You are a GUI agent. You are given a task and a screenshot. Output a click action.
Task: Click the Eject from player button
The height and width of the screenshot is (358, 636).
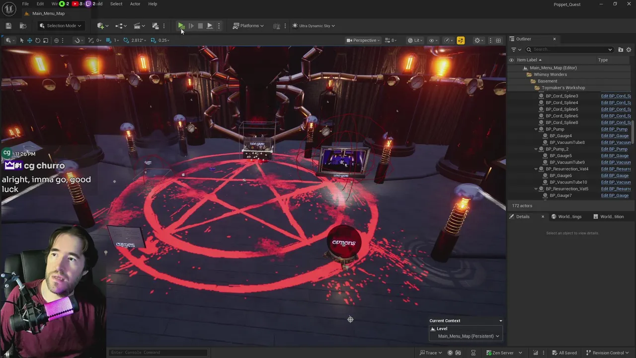click(210, 26)
